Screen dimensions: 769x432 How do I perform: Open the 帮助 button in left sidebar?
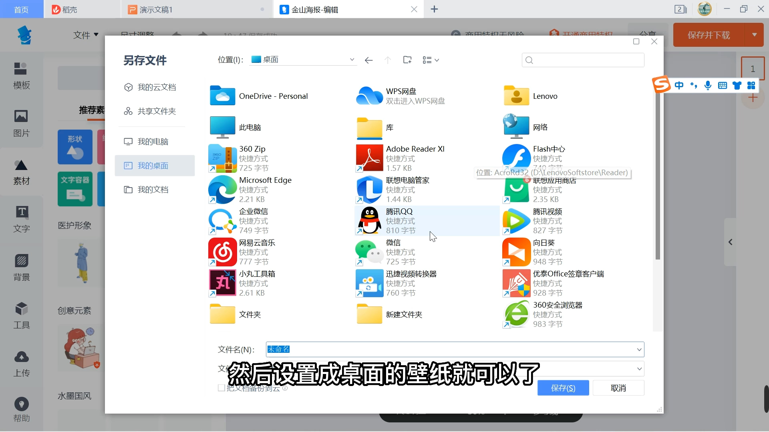coord(22,410)
